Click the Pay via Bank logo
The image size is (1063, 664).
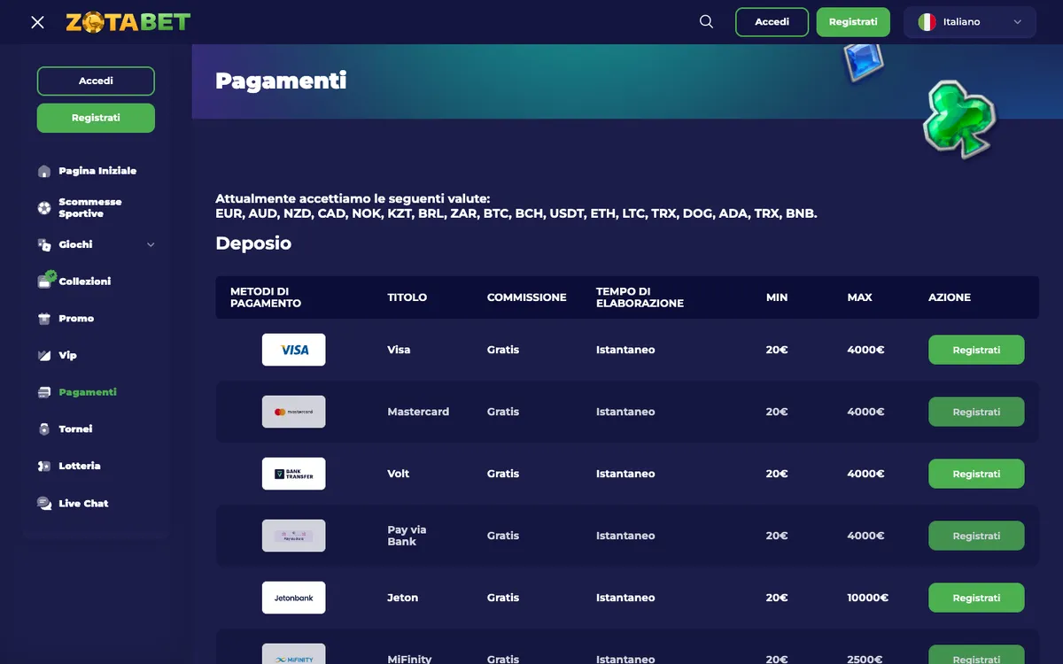pyautogui.click(x=293, y=536)
